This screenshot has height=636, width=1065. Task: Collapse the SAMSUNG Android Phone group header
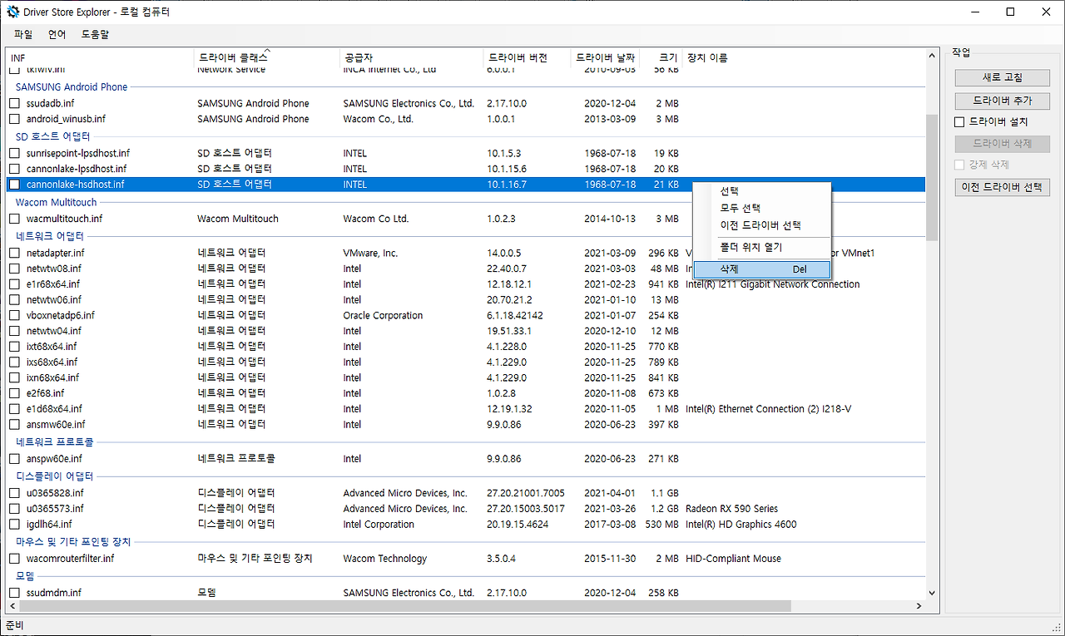(x=72, y=86)
